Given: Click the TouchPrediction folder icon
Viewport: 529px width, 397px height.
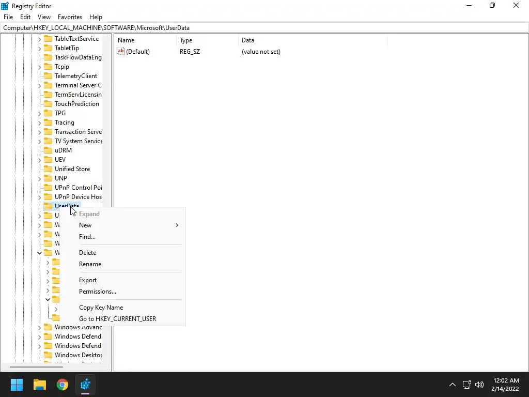Looking at the screenshot, I should click(48, 104).
